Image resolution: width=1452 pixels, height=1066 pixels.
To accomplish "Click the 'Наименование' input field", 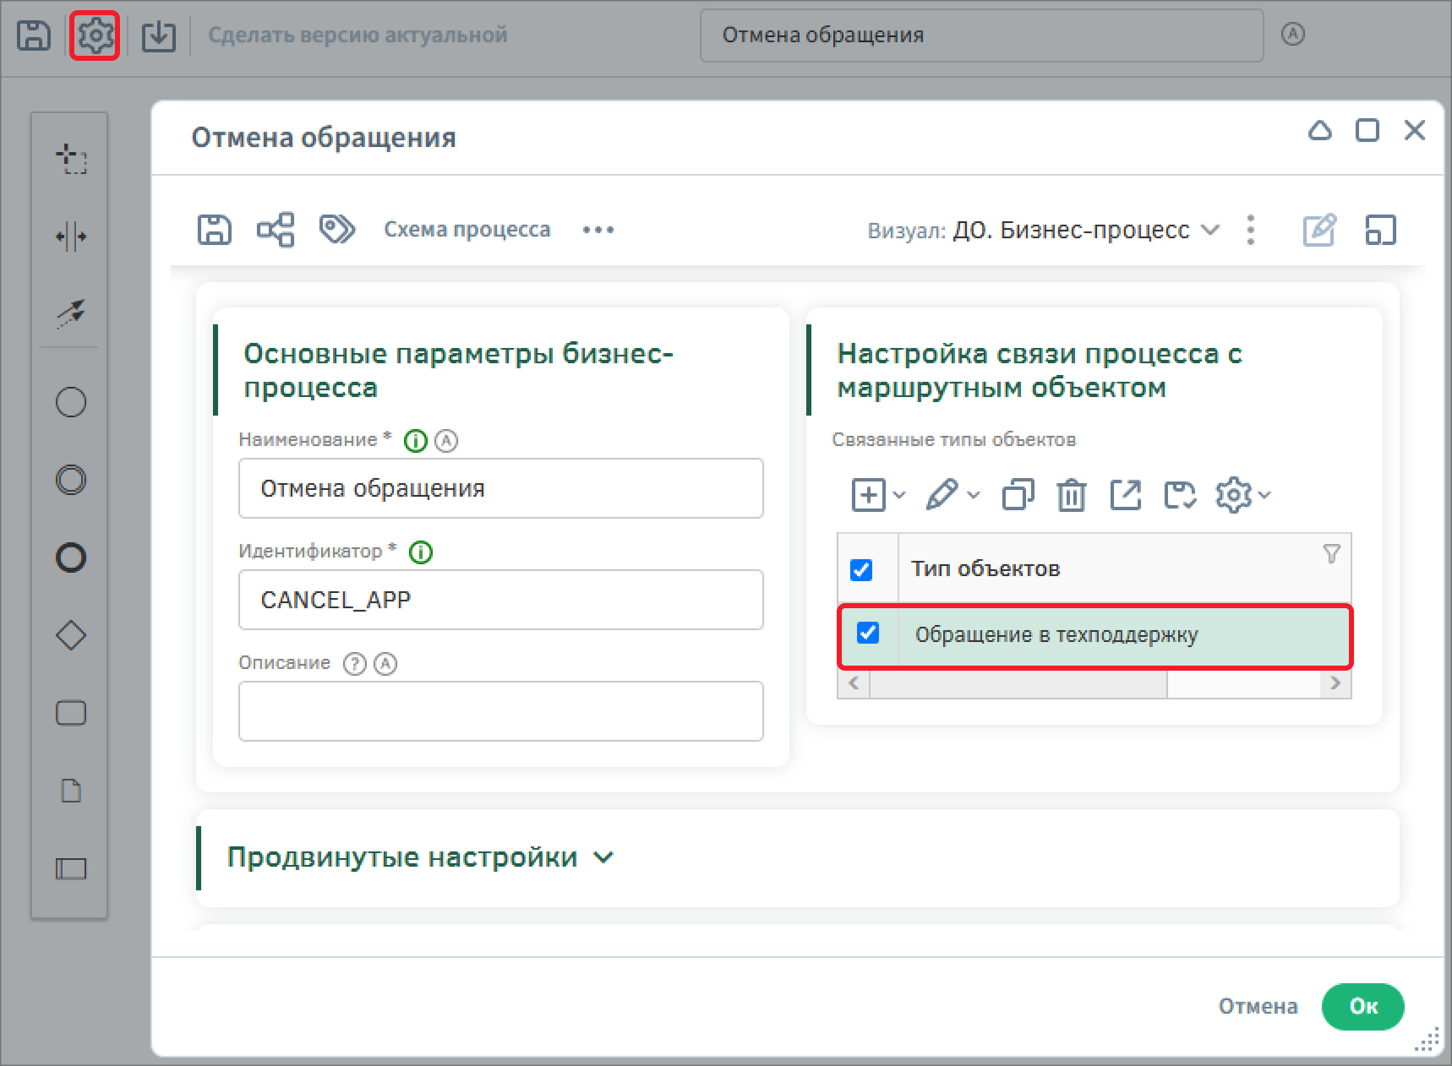I will [501, 488].
